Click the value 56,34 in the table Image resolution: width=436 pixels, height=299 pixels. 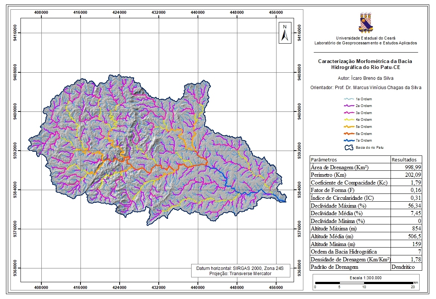pos(414,206)
